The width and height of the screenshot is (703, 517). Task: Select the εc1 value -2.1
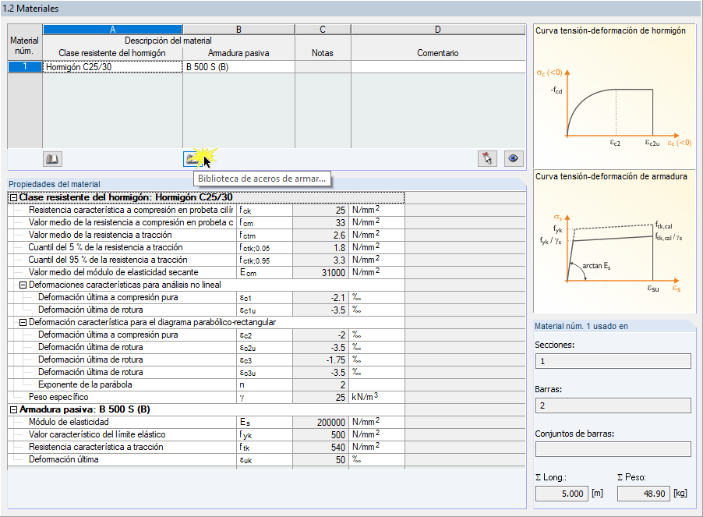(x=320, y=298)
